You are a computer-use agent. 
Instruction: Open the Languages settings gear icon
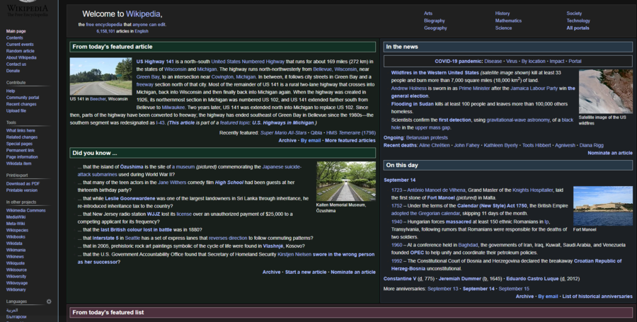click(x=49, y=301)
